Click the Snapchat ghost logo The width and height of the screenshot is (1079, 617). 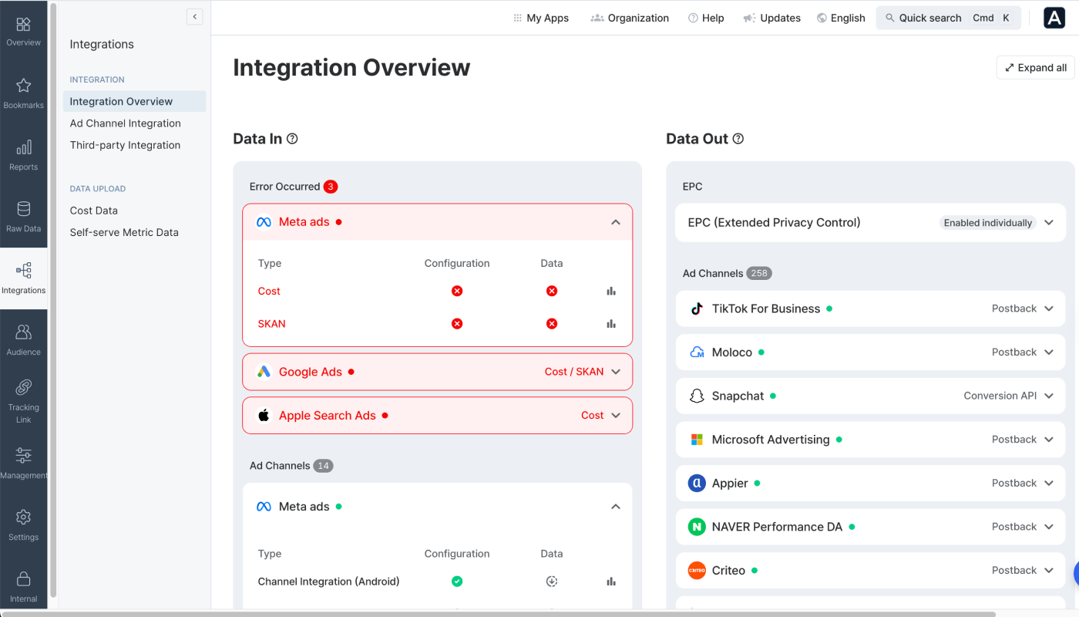(697, 396)
